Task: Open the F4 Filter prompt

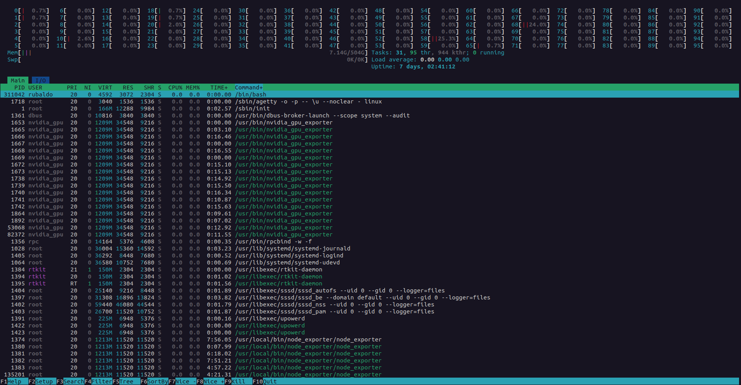Action: point(98,381)
